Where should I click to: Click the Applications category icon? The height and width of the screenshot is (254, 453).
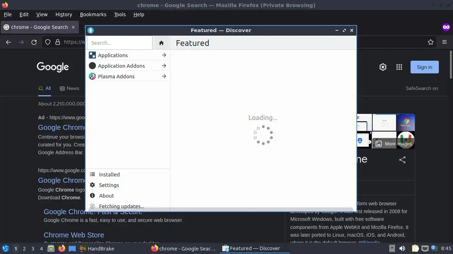92,55
